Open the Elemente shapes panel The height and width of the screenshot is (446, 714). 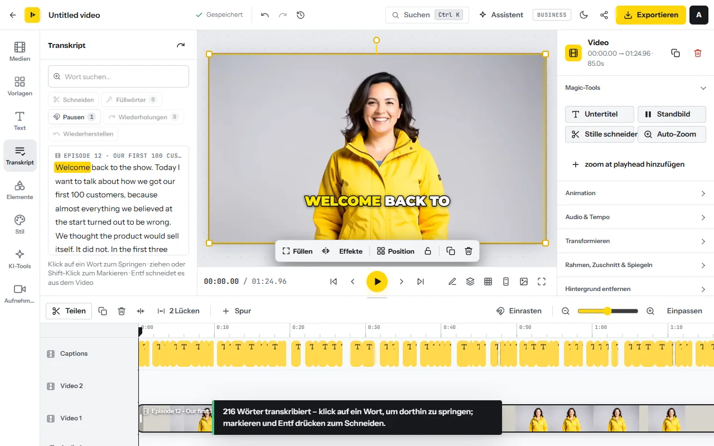pos(20,190)
